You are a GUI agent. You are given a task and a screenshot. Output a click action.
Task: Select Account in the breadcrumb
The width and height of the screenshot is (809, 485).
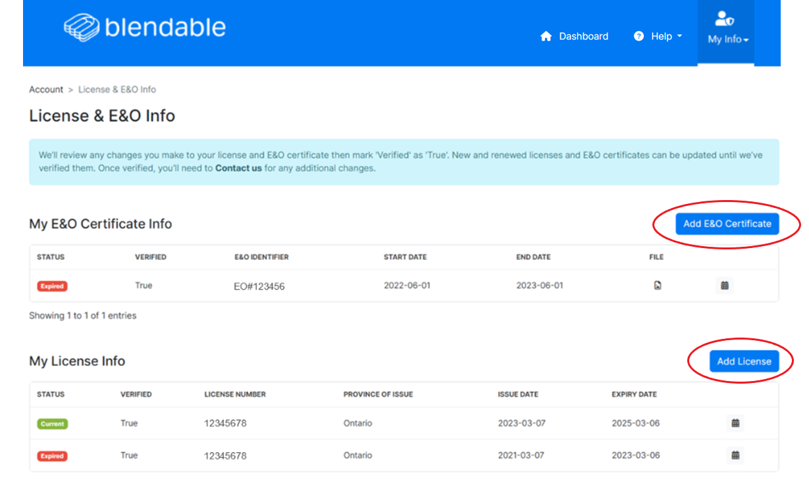click(x=45, y=89)
